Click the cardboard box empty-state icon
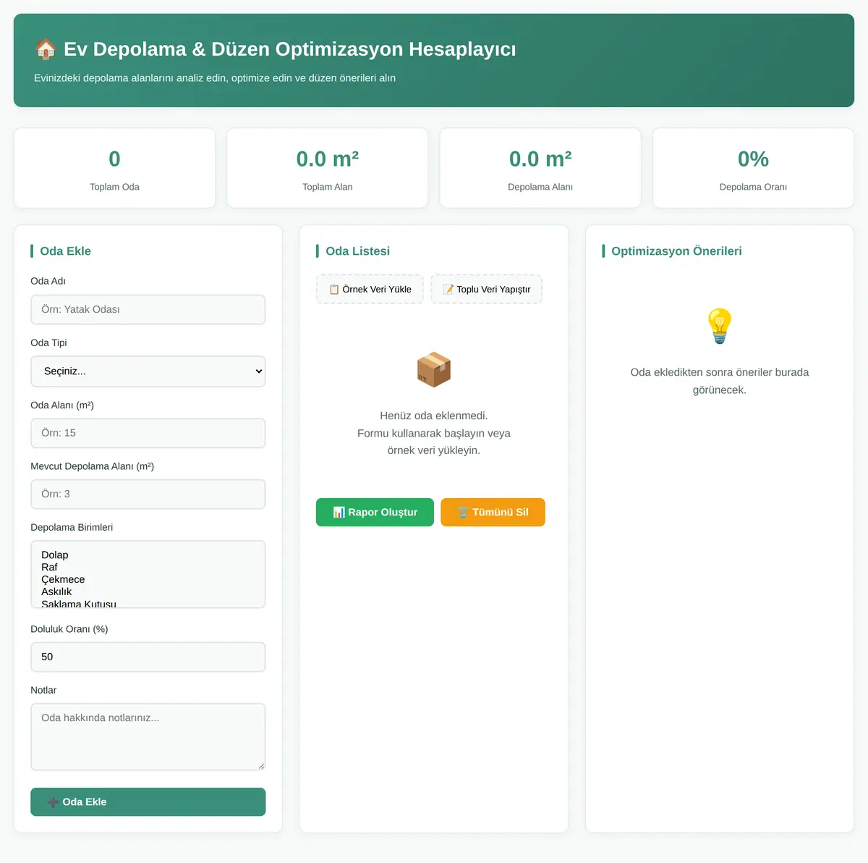Screen dimensions: 868x863 (434, 369)
